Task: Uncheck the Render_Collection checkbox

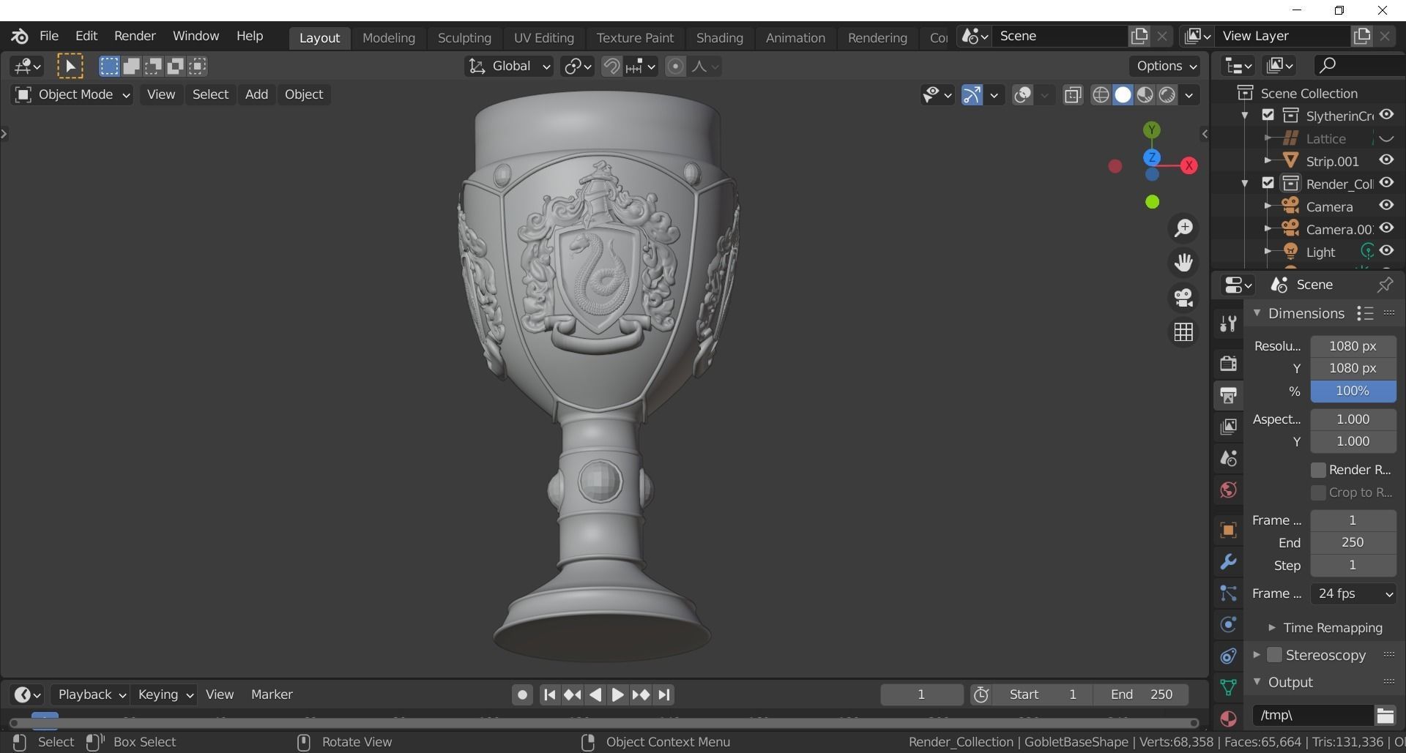Action: [x=1268, y=183]
